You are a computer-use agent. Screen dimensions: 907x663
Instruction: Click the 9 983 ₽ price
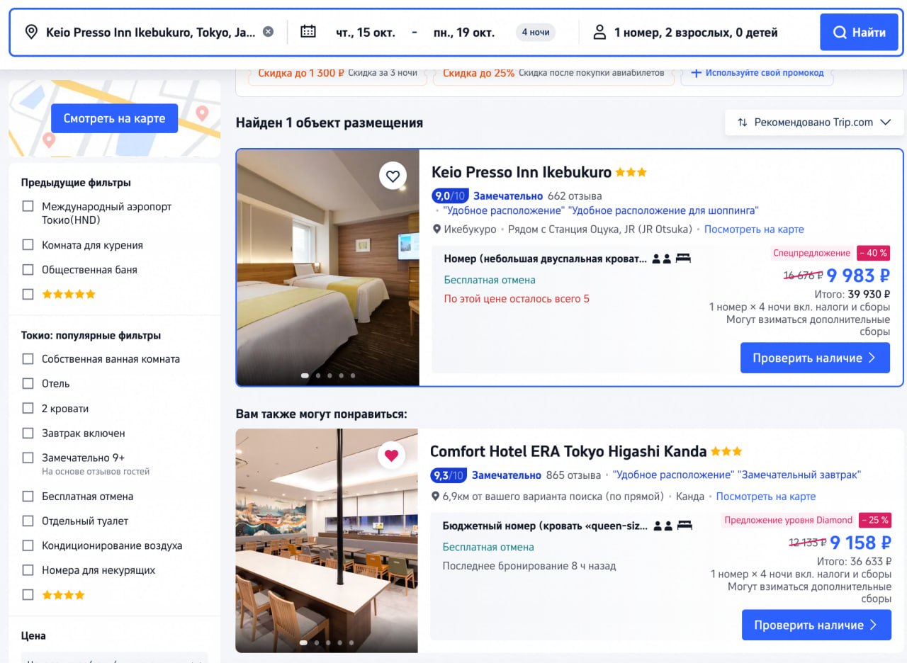858,276
